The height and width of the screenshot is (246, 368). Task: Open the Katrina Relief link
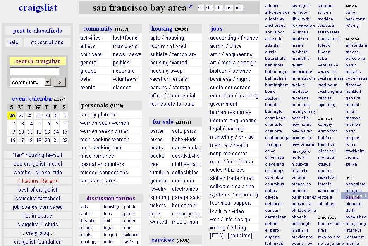(38, 181)
